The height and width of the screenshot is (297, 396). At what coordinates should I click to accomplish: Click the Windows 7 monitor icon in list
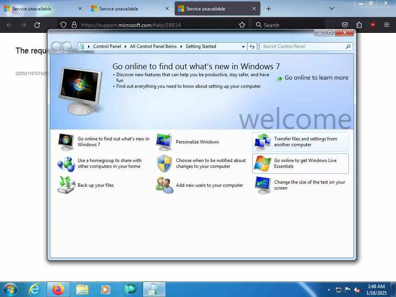point(66,142)
